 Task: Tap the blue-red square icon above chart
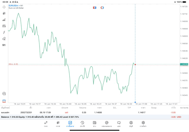coord(94,8)
